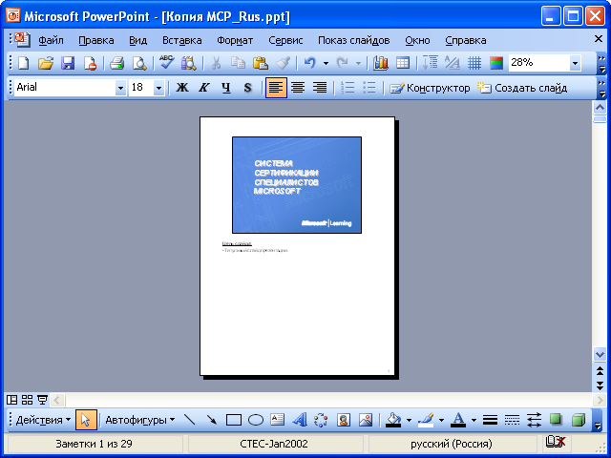Click the Expand All icon
The width and height of the screenshot is (611, 458).
pos(431,63)
